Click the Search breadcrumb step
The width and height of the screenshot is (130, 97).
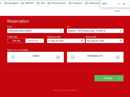click(118, 11)
